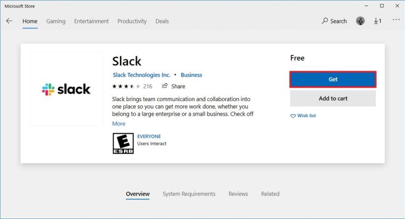The height and width of the screenshot is (219, 405).
Task: Share the Slack app
Action: 173,86
